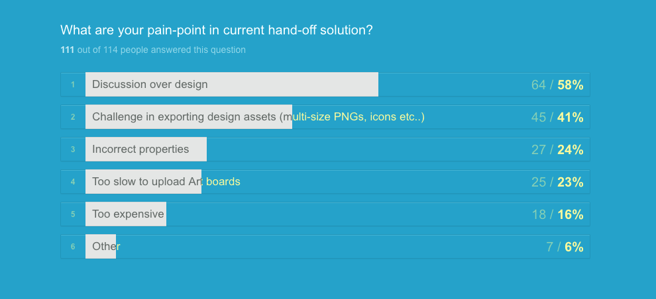Click the 6% result percentage
The height and width of the screenshot is (299, 656).
pos(574,247)
